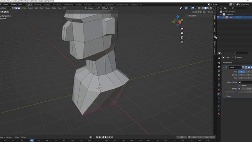252x142 pixels.
Task: Open the shading options dropdown arrow
Action: (x=214, y=8)
